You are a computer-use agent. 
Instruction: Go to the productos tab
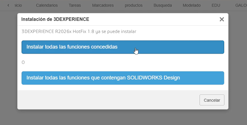pos(134,5)
